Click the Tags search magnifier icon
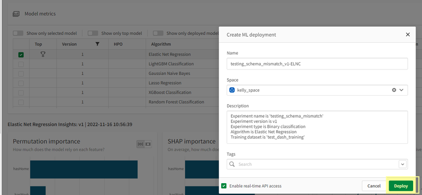This screenshot has width=422, height=195. tap(232, 164)
